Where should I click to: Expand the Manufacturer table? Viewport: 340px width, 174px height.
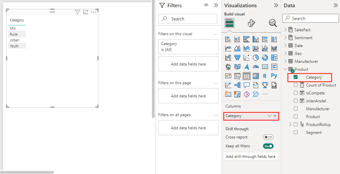click(x=285, y=62)
